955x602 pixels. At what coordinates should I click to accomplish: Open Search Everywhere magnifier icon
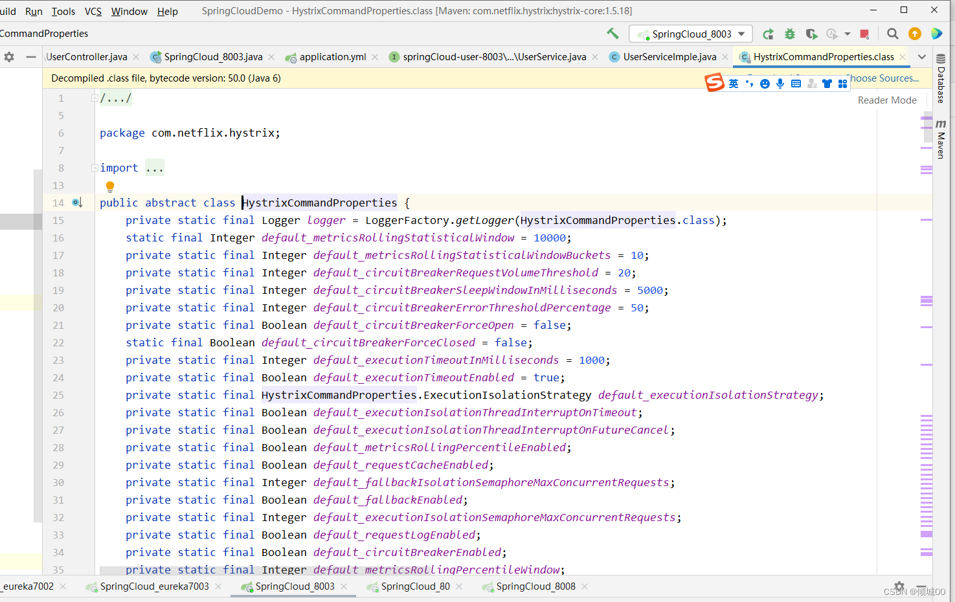click(x=893, y=34)
